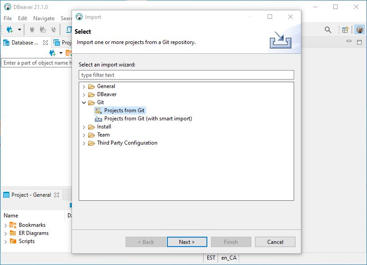Viewport: 367px width, 265px height.
Task: Click the Name column header in project panel
Action: [x=11, y=216]
